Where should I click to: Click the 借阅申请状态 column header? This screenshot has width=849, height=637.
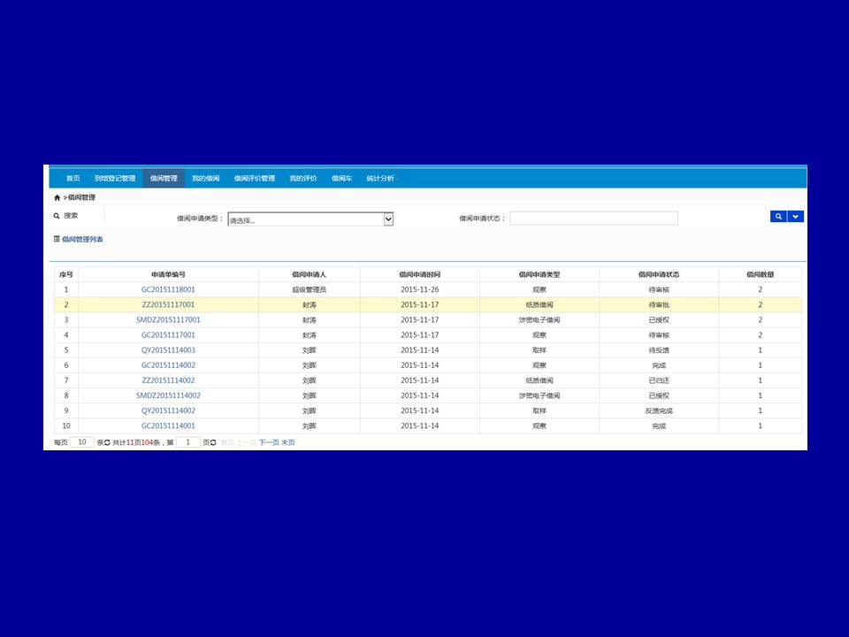pos(659,274)
